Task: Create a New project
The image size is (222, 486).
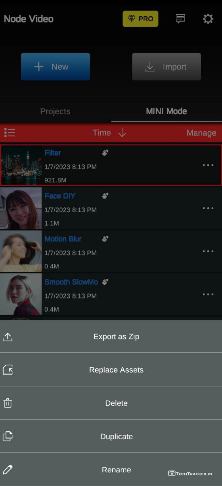Action: 55,67
